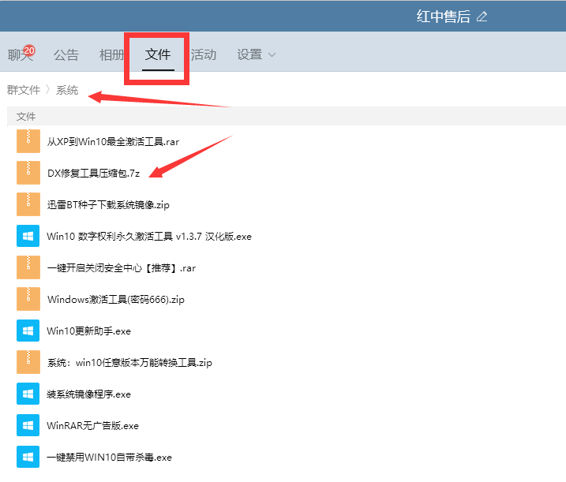
Task: Click exe icon for Win10更新助手.exe
Action: (x=28, y=331)
